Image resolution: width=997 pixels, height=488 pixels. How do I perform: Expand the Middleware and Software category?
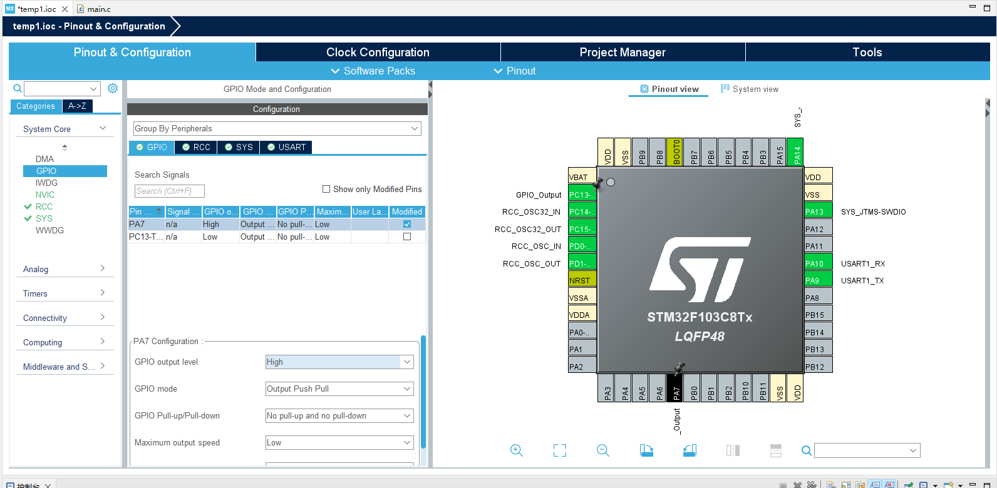tap(65, 367)
